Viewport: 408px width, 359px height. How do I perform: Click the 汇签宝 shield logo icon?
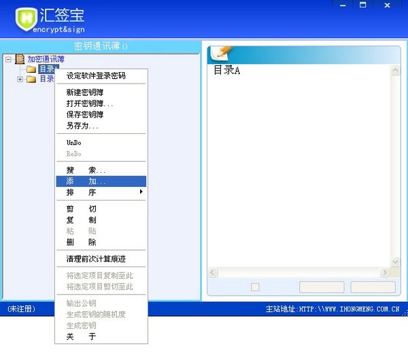tap(27, 19)
